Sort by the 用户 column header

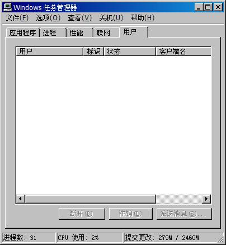click(50, 52)
